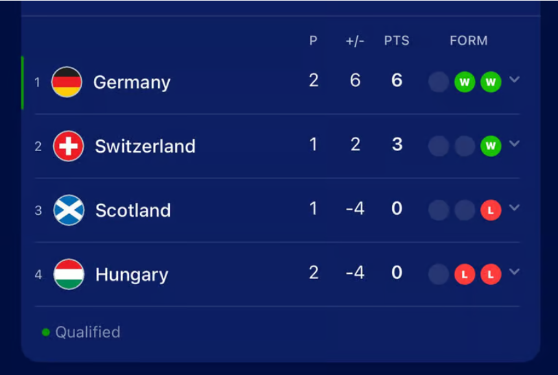The image size is (558, 375).
Task: Click the PTS column header
Action: pos(397,41)
